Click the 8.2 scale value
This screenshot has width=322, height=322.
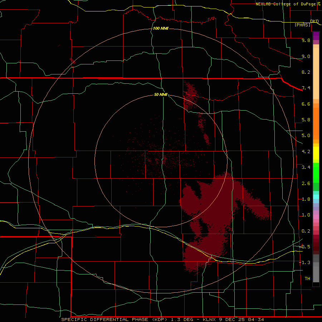coord(306,72)
